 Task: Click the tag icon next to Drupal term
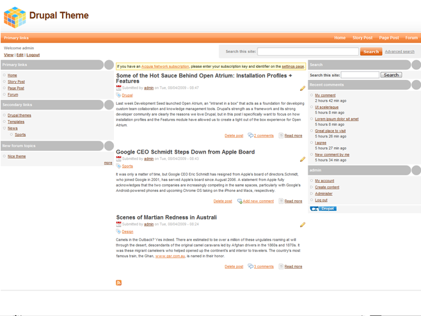click(x=118, y=95)
